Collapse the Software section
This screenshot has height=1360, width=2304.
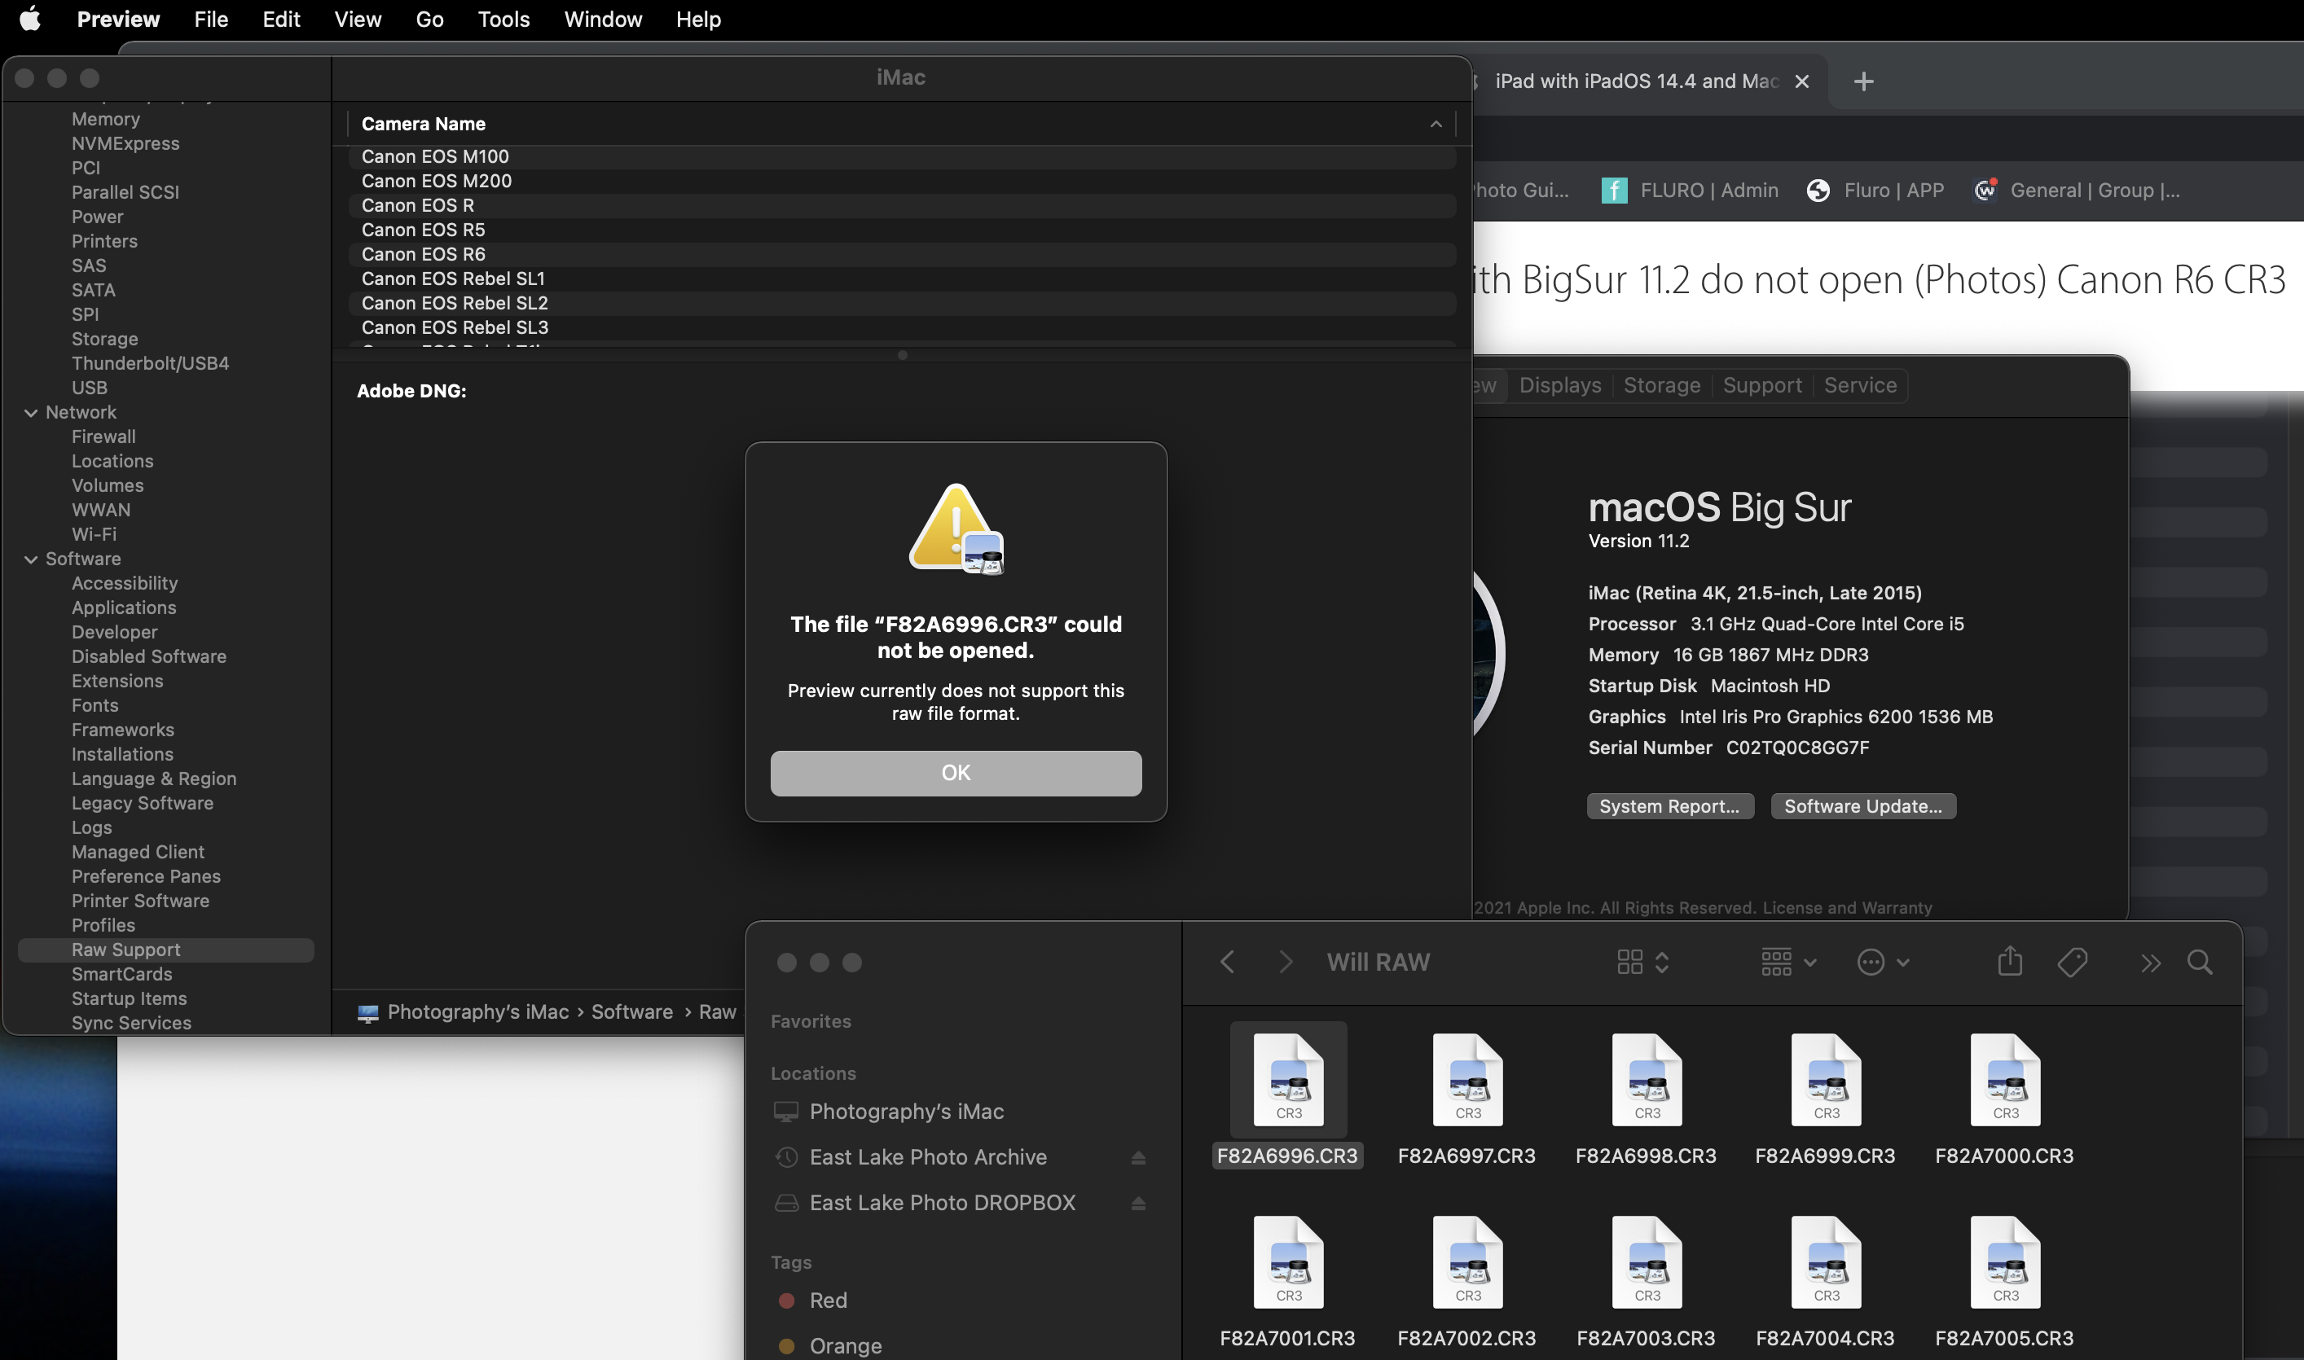pyautogui.click(x=30, y=559)
